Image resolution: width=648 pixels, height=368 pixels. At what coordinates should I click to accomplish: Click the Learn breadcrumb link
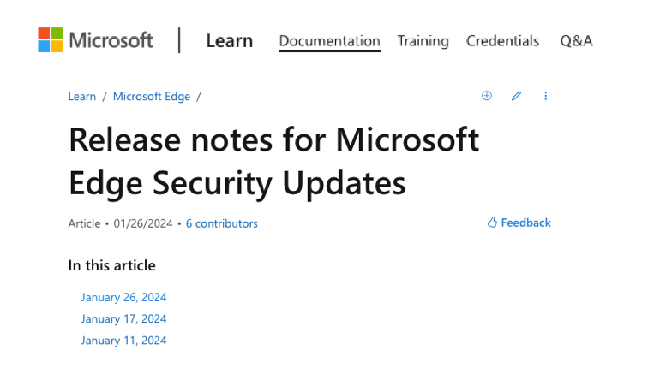pyautogui.click(x=82, y=96)
